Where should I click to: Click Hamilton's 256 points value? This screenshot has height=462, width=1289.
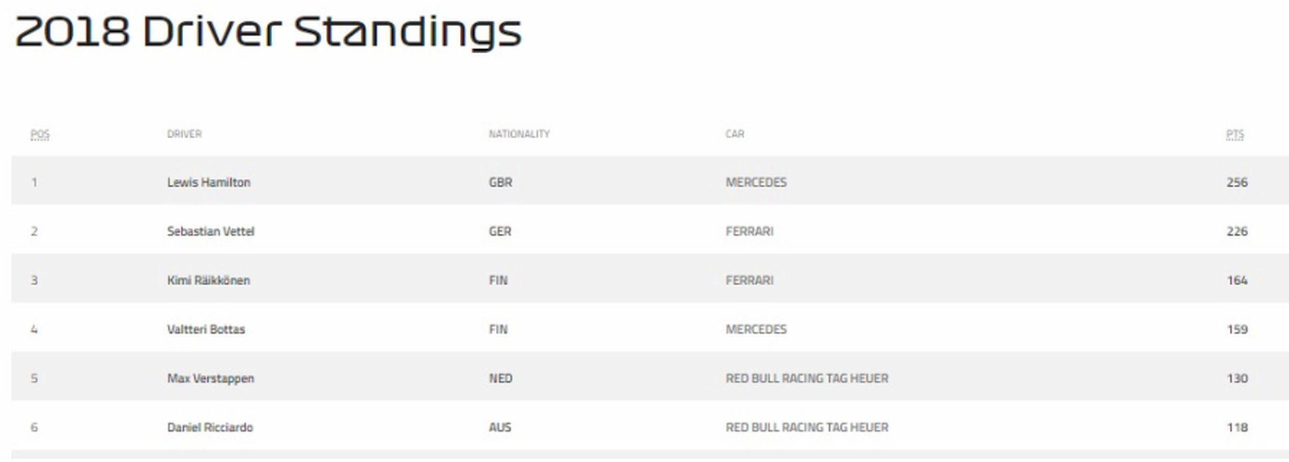click(x=1236, y=182)
